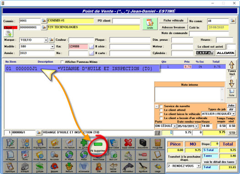This screenshot has height=174, width=240.
Task: Click the lookup icon beside Client number
Action: tap(44, 27)
